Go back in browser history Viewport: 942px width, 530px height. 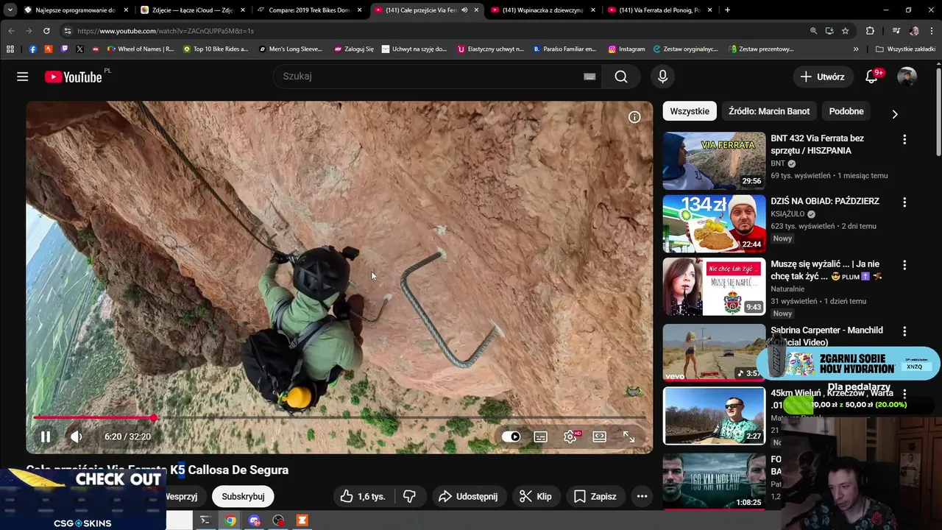[x=12, y=31]
